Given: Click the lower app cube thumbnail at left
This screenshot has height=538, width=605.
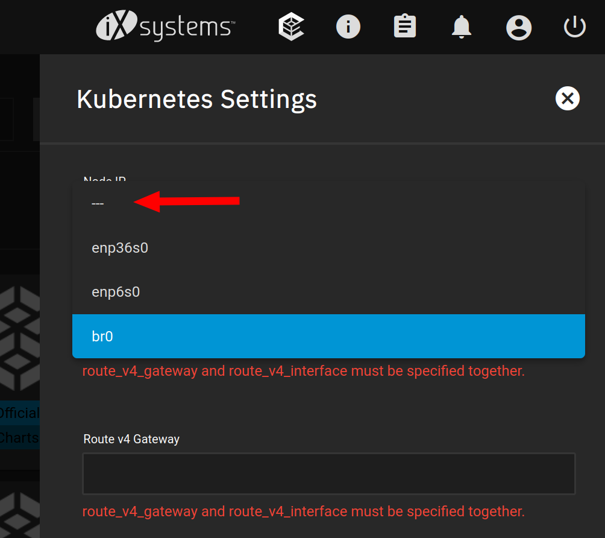Looking at the screenshot, I should (x=20, y=515).
